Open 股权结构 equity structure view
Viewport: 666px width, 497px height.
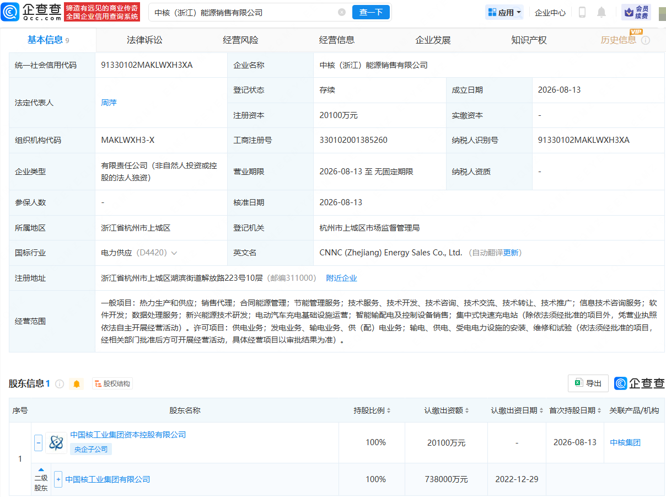click(112, 383)
